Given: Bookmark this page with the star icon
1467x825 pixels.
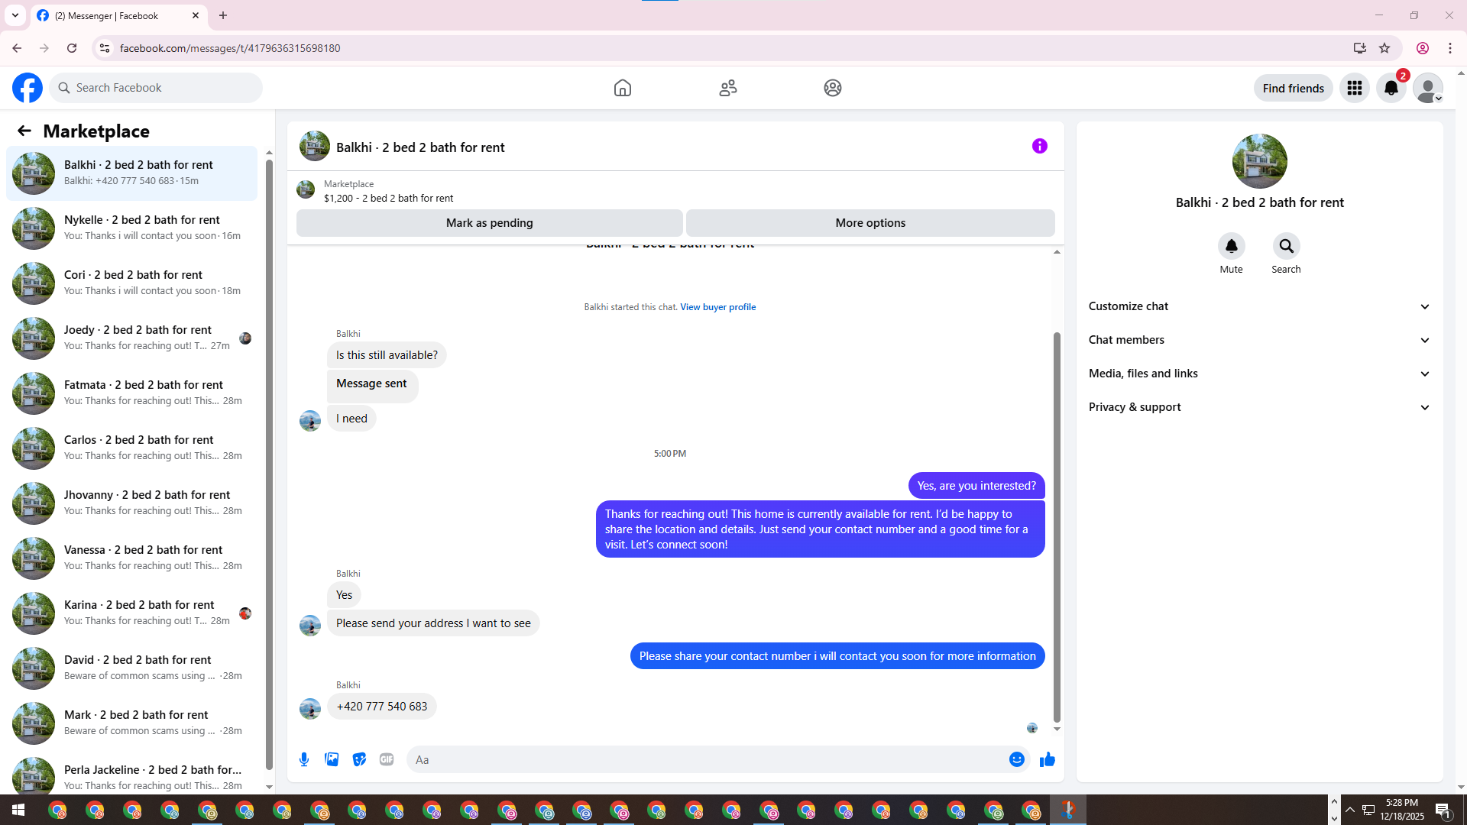Looking at the screenshot, I should click(x=1384, y=48).
